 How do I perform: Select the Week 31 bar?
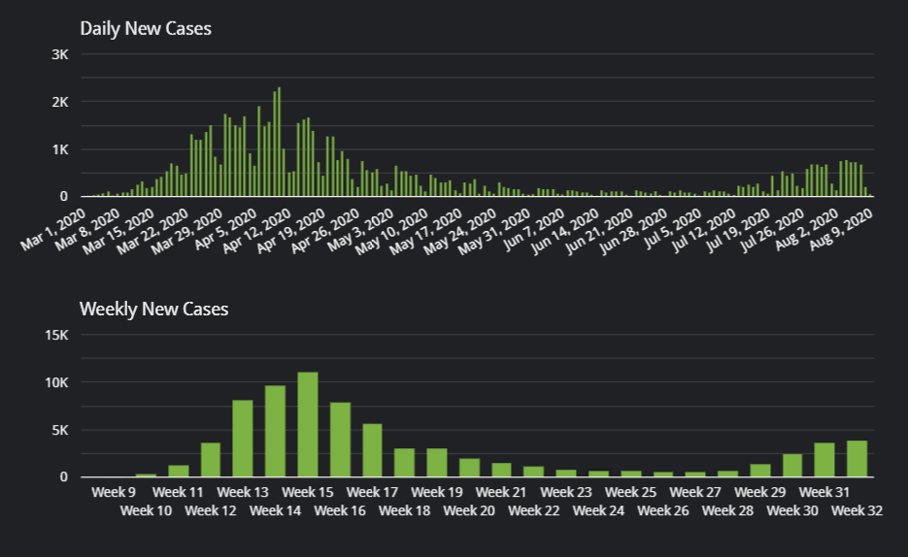tap(824, 460)
